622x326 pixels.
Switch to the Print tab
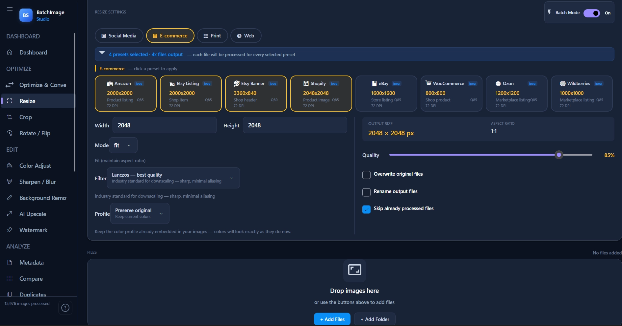pos(212,36)
